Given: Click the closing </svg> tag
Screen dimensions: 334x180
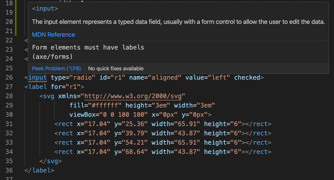Looking at the screenshot, I should click(x=51, y=161).
